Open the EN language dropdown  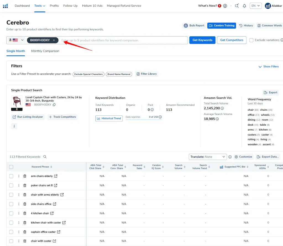(x=256, y=6)
